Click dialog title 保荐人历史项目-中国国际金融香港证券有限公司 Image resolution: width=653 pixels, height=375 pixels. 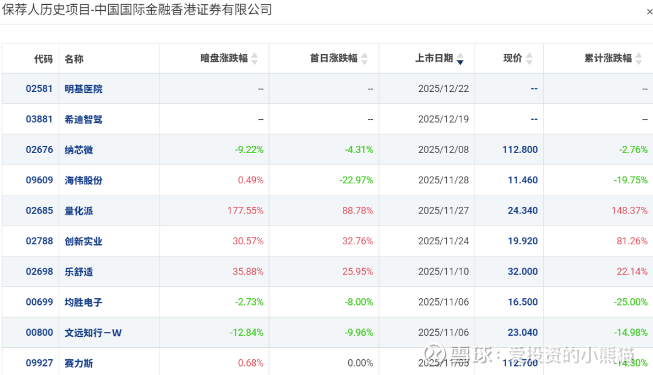tap(137, 10)
